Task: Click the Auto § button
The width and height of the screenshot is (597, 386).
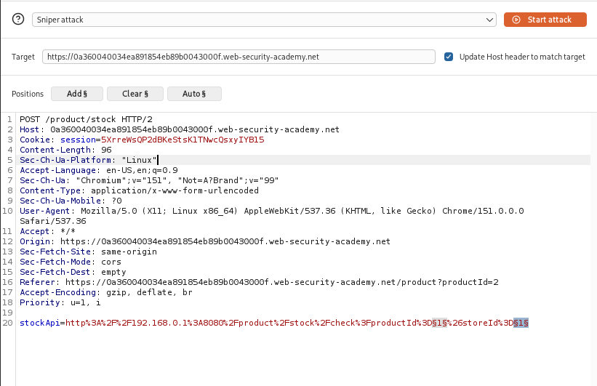Action: pos(194,94)
